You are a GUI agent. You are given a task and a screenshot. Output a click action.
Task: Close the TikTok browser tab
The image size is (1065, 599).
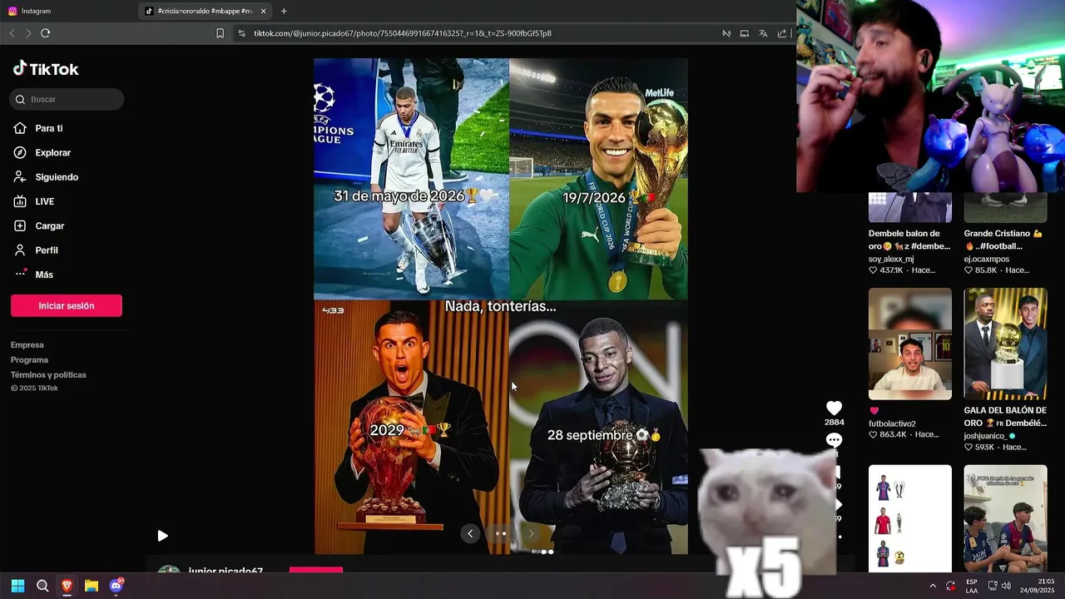tap(264, 11)
